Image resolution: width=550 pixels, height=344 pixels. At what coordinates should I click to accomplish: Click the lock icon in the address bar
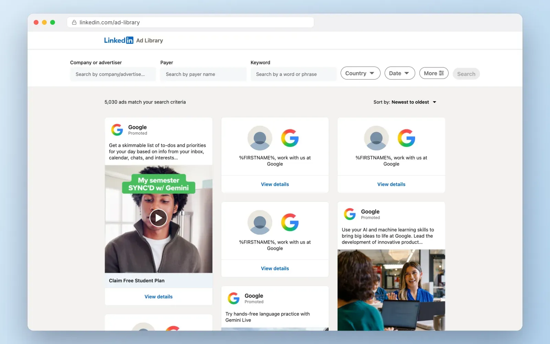point(74,22)
